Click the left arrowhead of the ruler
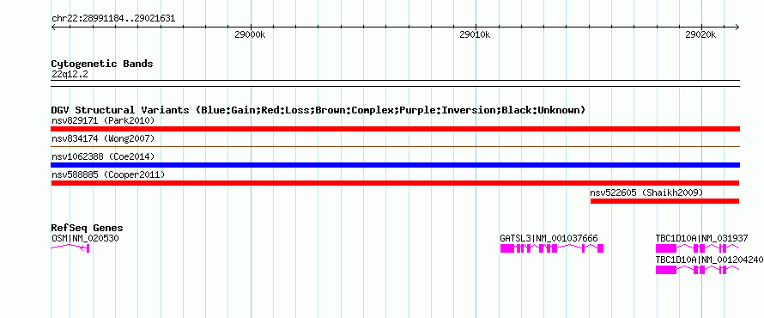The image size is (764, 318). tap(53, 27)
